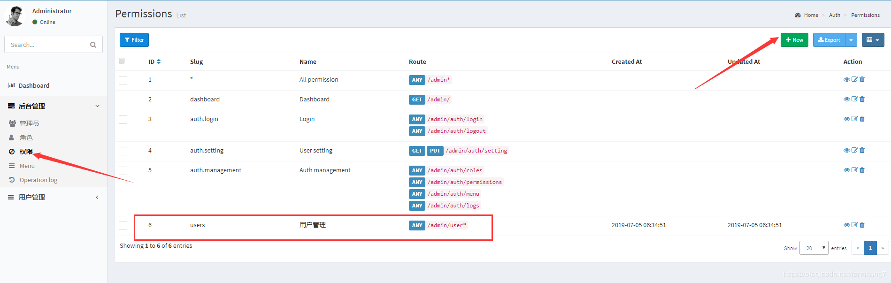Edit the users permission row
The image size is (891, 283).
(854, 225)
